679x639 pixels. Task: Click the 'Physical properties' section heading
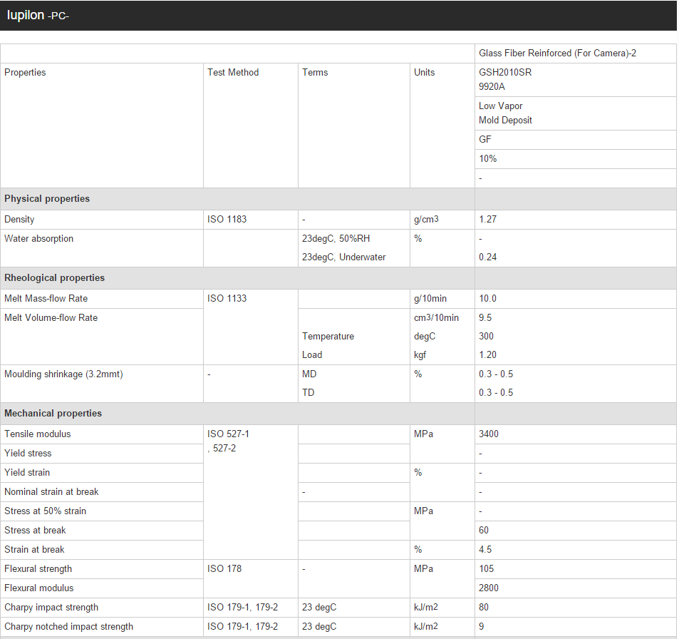(x=47, y=198)
